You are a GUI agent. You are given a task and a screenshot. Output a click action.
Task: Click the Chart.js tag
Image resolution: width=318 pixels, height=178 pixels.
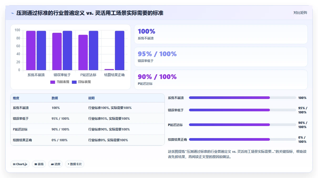point(20,164)
